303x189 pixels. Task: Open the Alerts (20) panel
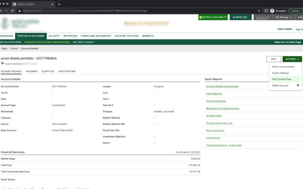tap(240, 17)
